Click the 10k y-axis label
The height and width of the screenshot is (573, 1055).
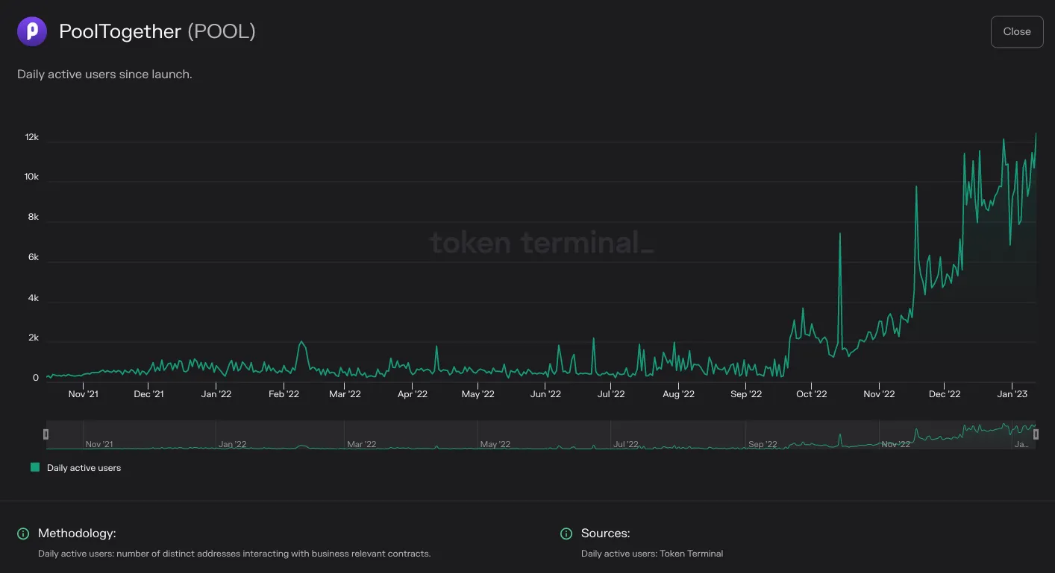(x=31, y=177)
